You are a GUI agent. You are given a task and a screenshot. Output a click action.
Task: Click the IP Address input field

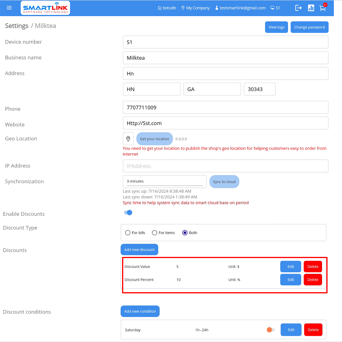pos(225,166)
